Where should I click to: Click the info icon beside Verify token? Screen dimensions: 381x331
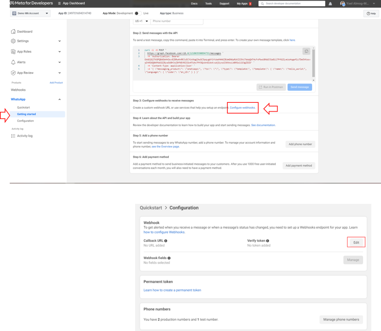pos(268,241)
